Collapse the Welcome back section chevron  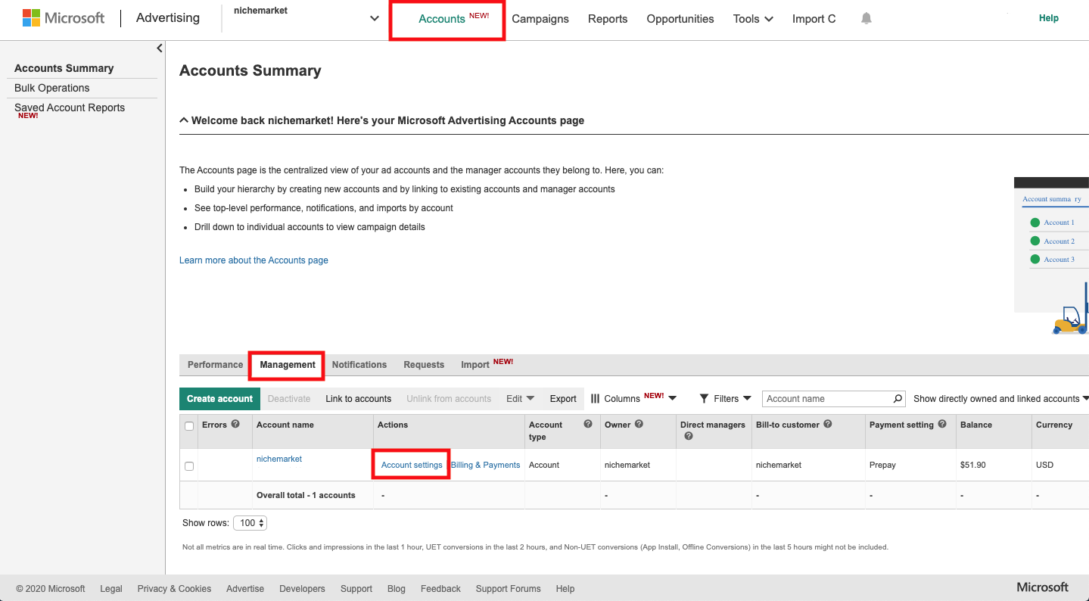pos(184,120)
